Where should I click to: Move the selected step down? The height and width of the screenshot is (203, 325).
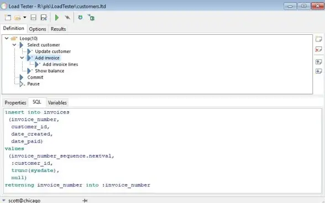318,71
